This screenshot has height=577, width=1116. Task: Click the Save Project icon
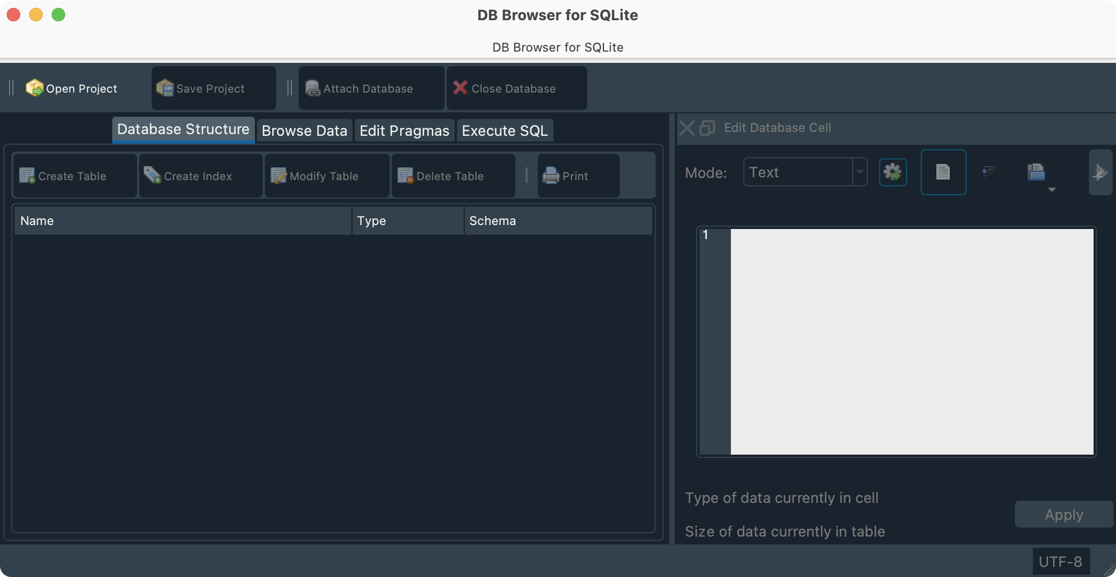[165, 88]
